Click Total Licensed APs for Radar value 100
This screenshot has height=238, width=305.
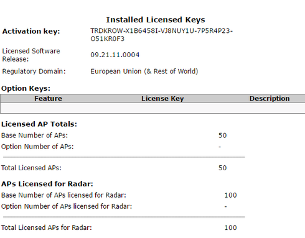[x=230, y=228]
